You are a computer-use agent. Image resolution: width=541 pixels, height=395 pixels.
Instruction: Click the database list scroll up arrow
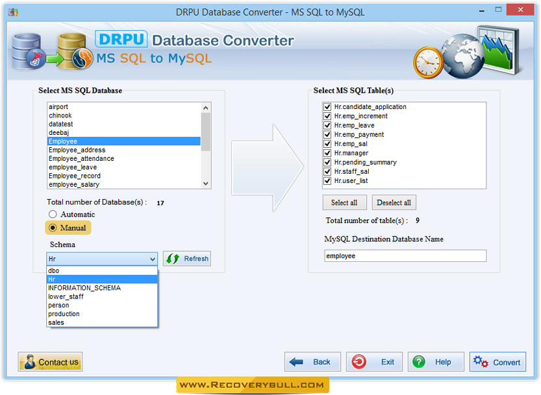206,108
